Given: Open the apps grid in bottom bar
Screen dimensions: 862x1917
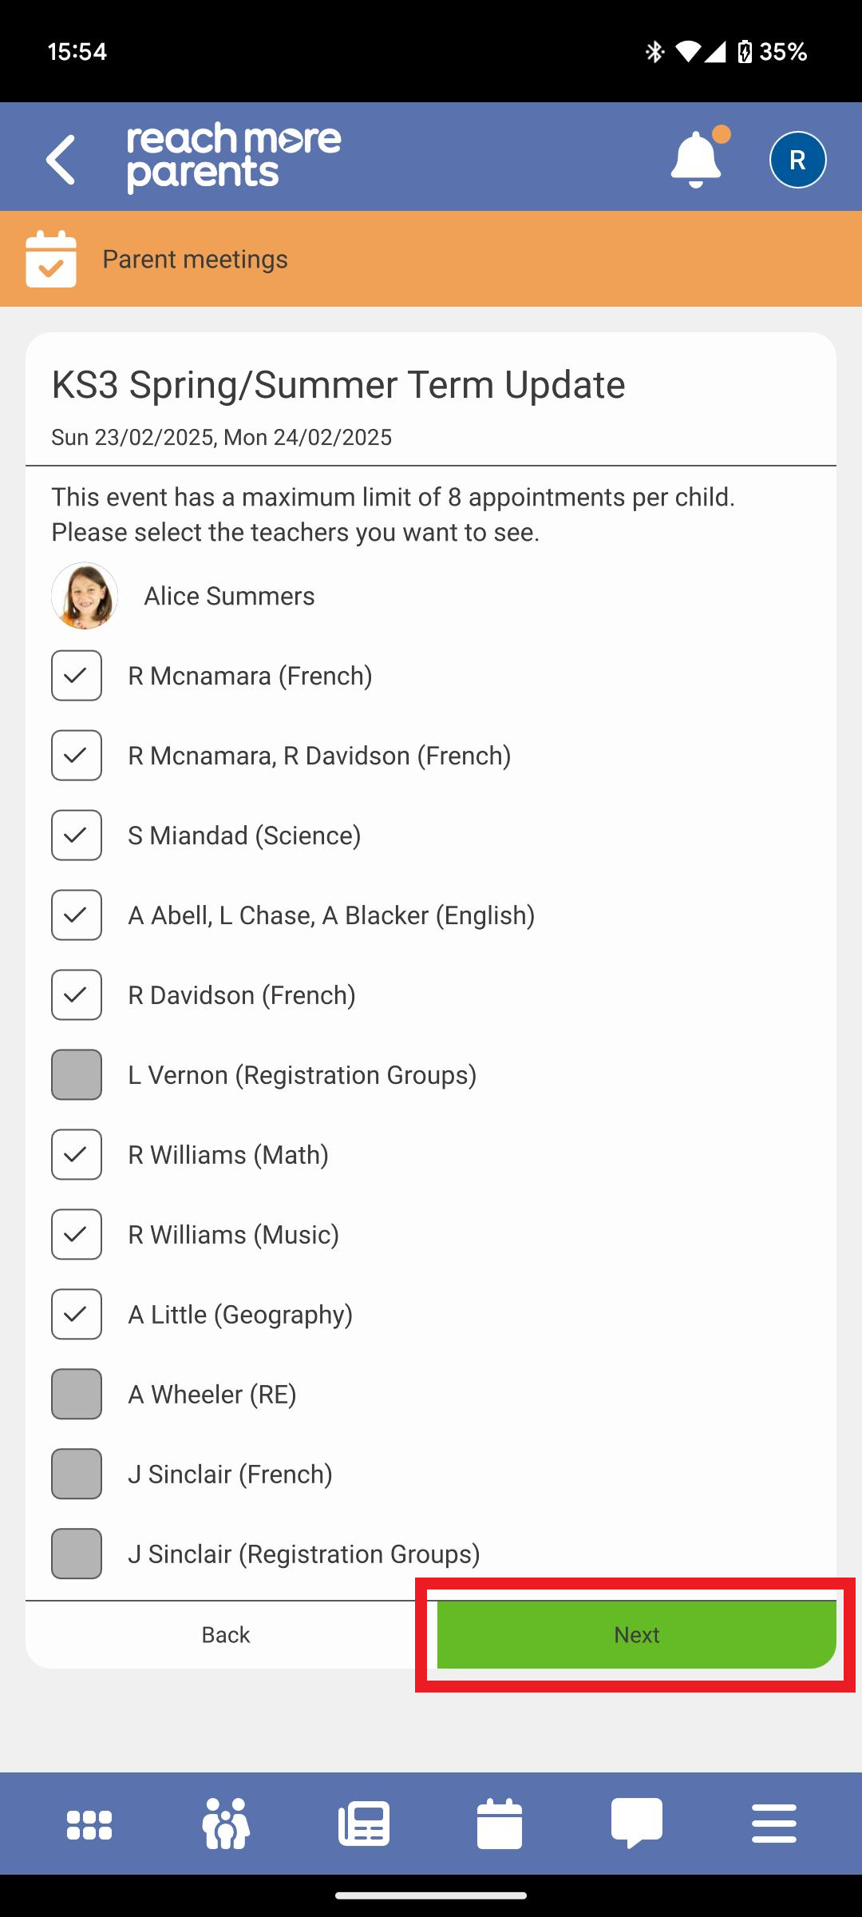Looking at the screenshot, I should 89,1824.
